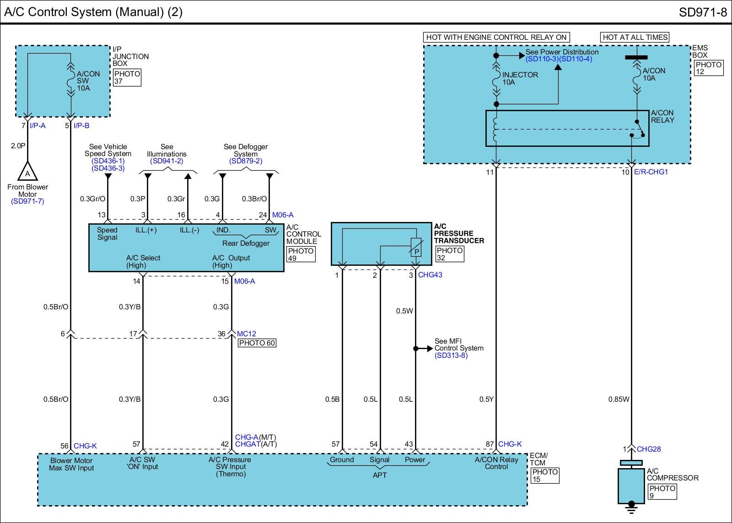
Task: Click the E/R-CHG1 connector label
Action: coord(651,172)
